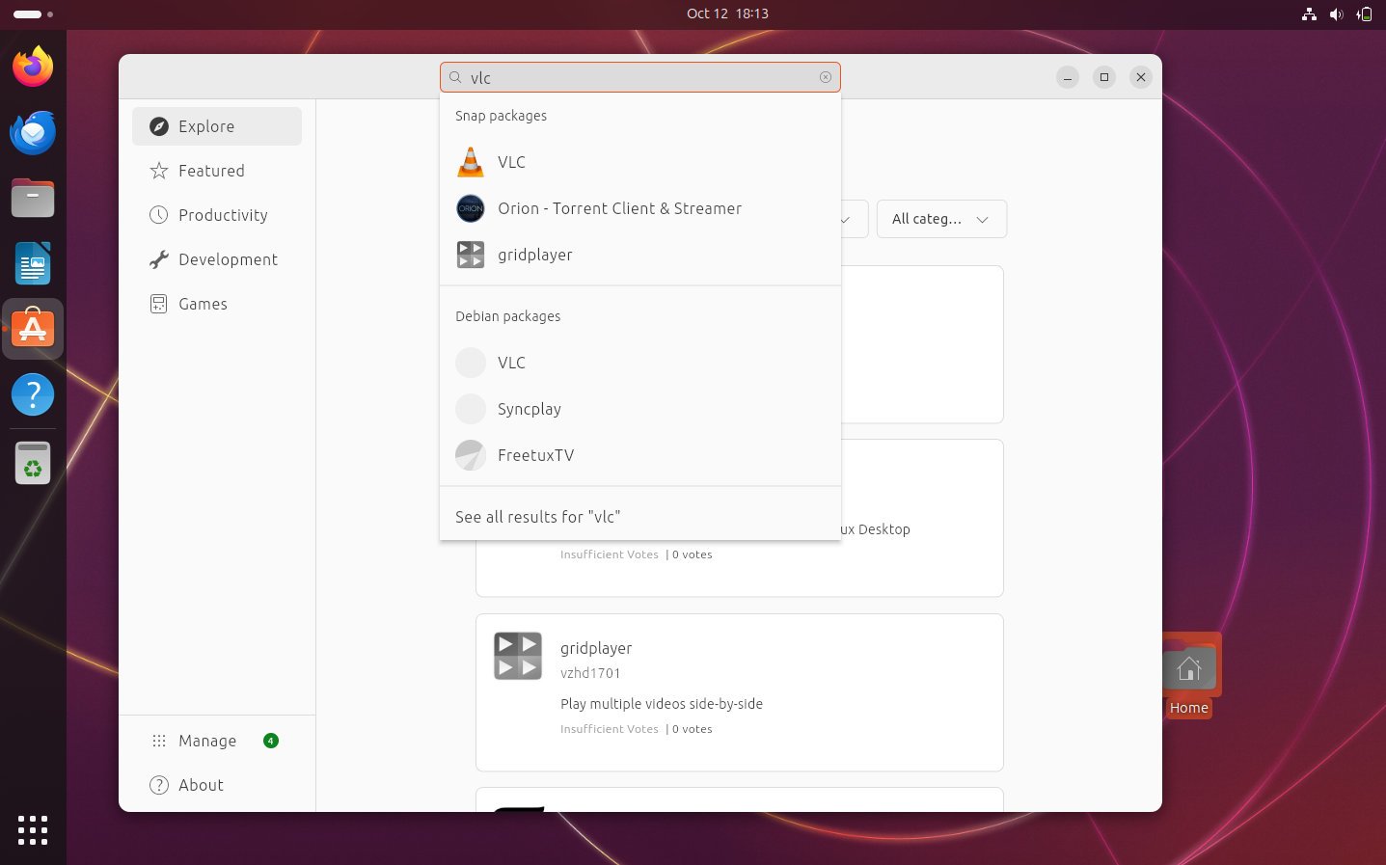Click FreetuxTV icon in Debian packages
The width and height of the screenshot is (1386, 865).
click(x=470, y=455)
